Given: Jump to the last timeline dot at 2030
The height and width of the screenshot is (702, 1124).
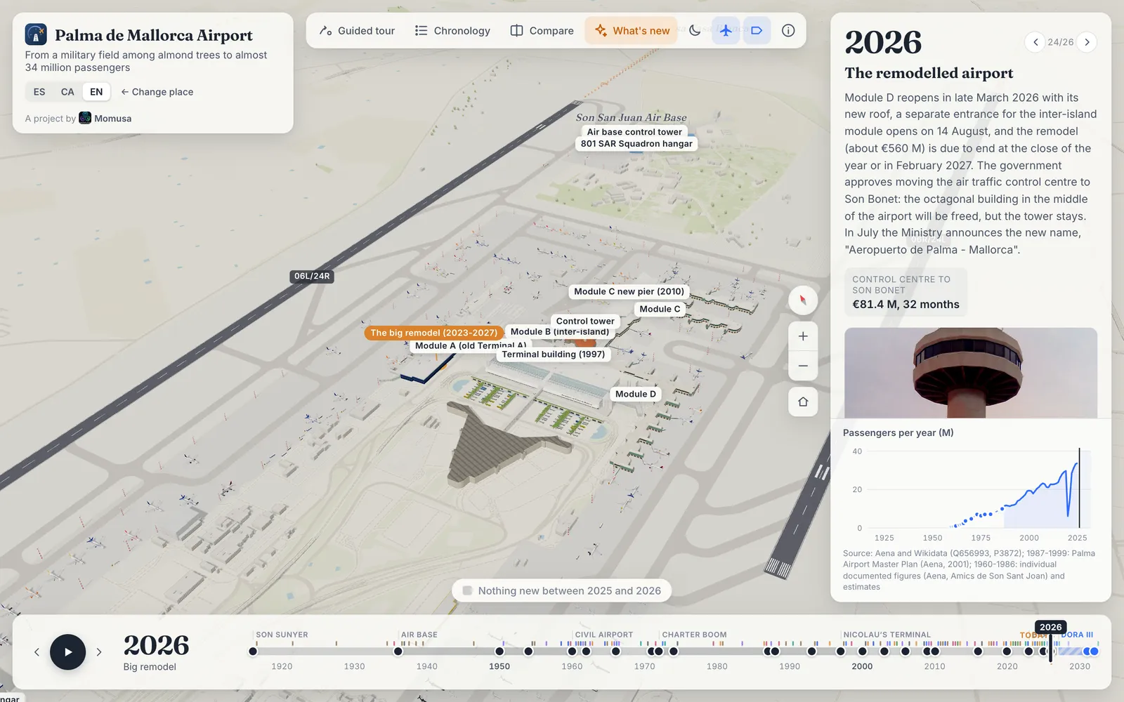Looking at the screenshot, I should pos(1094,651).
